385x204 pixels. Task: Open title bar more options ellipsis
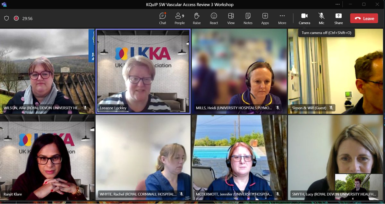coord(338,4)
